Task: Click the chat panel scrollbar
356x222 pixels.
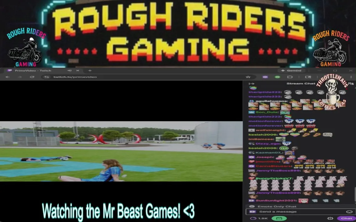Action: [355, 195]
